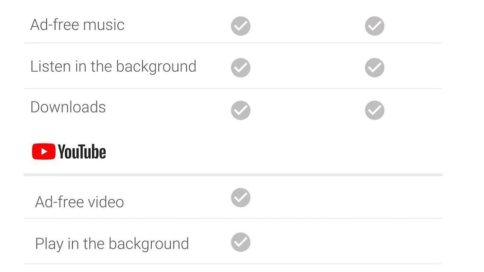484x272 pixels.
Task: Click the checkmark for Play in the background
Action: pyautogui.click(x=241, y=243)
